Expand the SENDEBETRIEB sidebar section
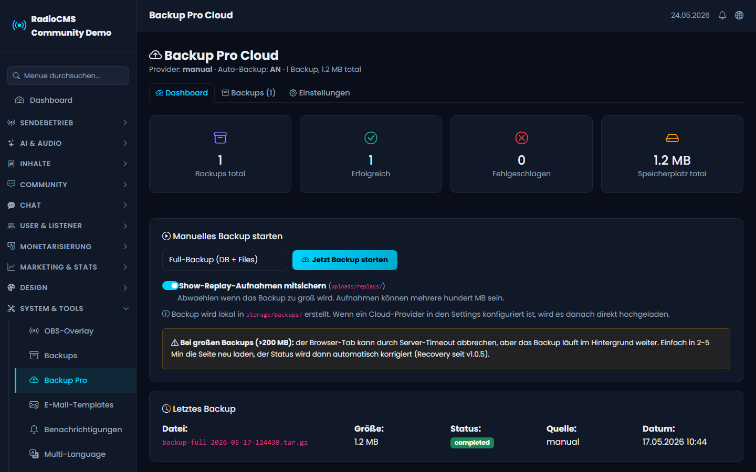 pos(68,123)
